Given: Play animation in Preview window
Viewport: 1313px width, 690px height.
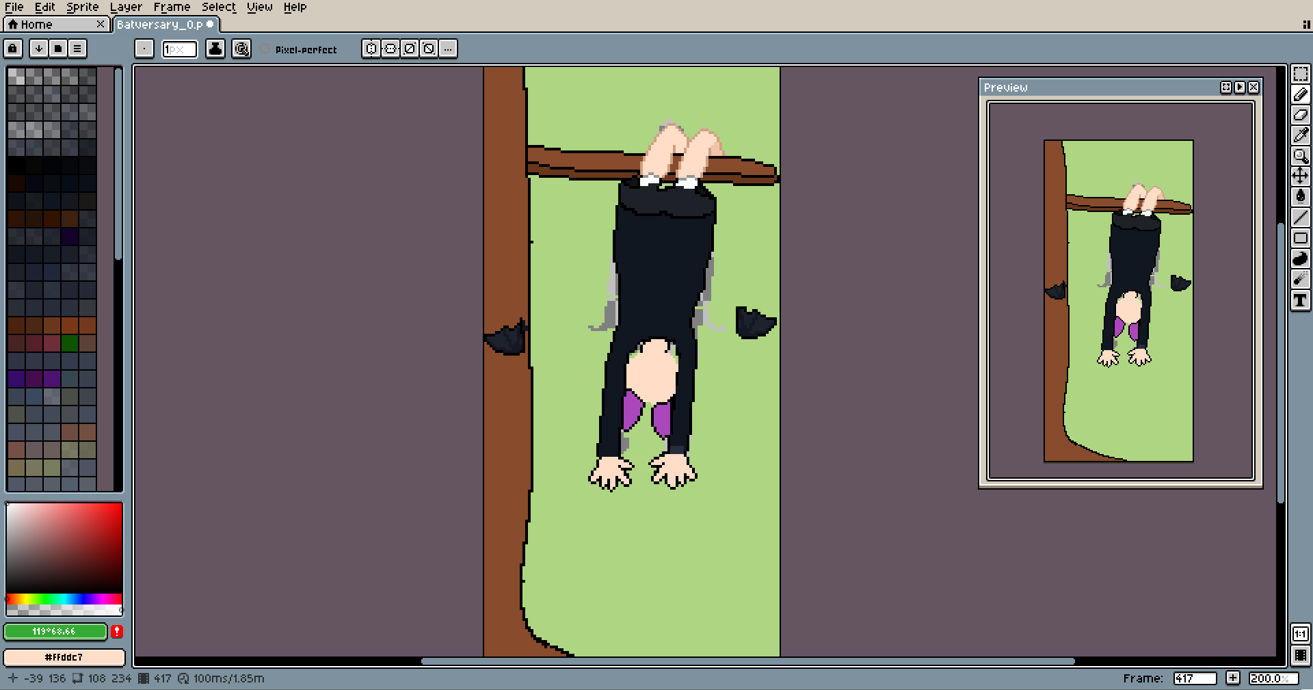Looking at the screenshot, I should click(1240, 88).
